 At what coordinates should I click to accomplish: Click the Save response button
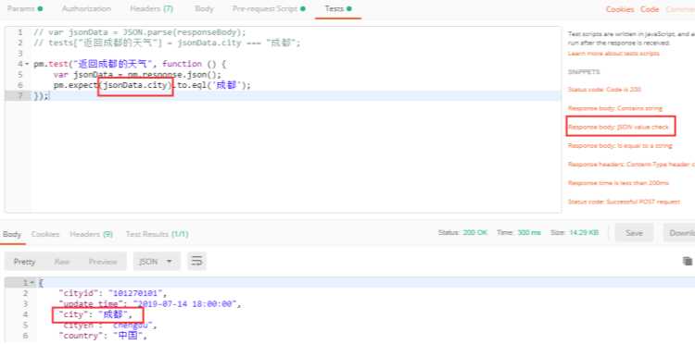point(634,233)
